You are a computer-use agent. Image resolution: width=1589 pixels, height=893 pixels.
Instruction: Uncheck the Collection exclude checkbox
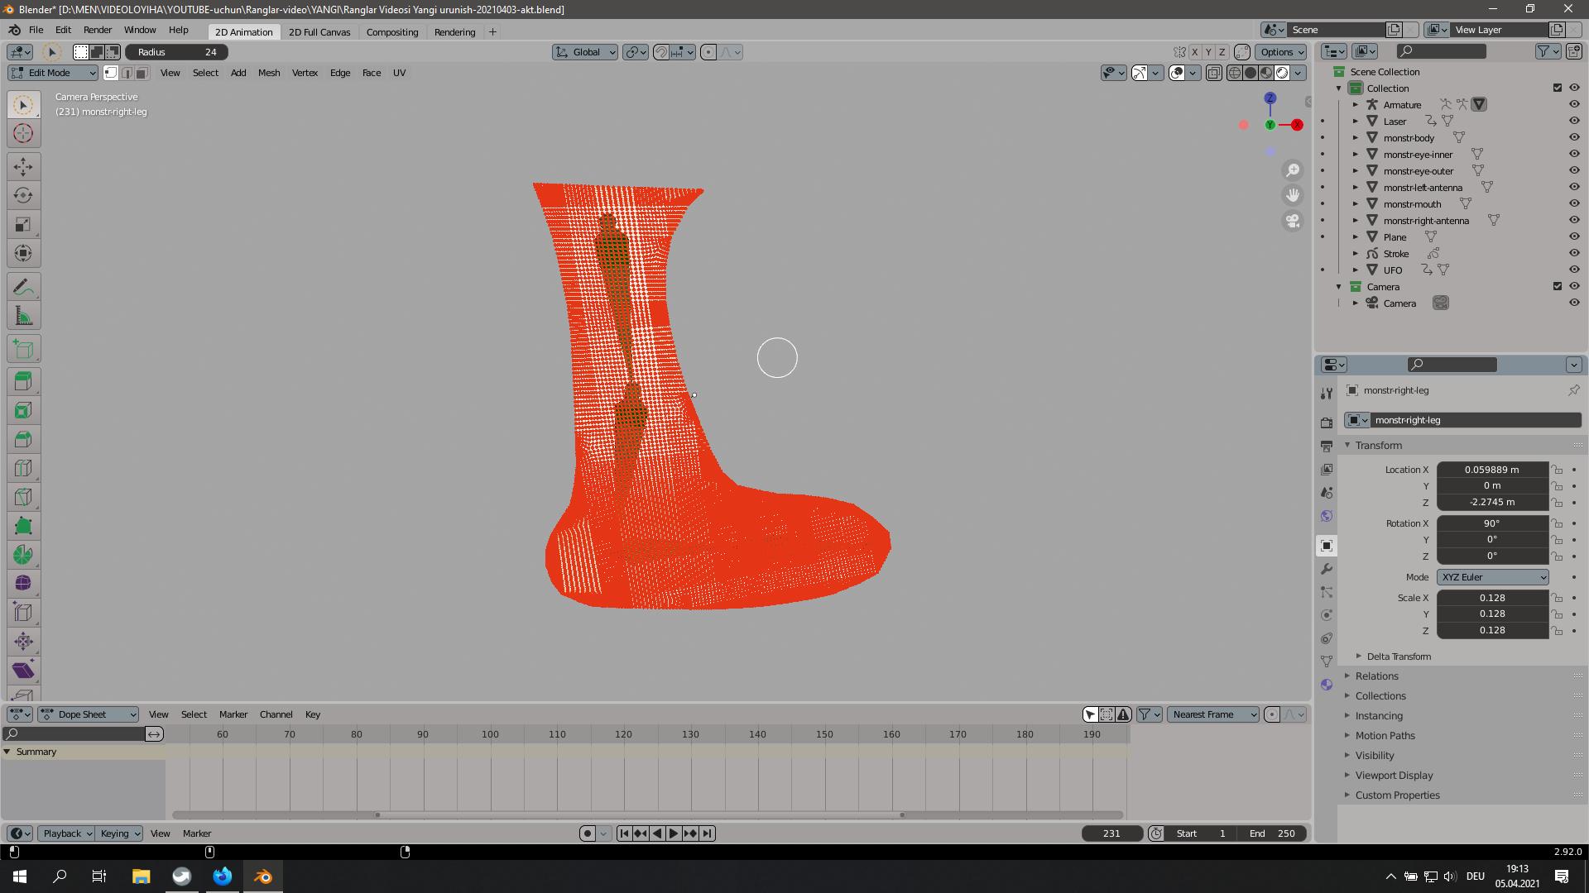tap(1557, 88)
